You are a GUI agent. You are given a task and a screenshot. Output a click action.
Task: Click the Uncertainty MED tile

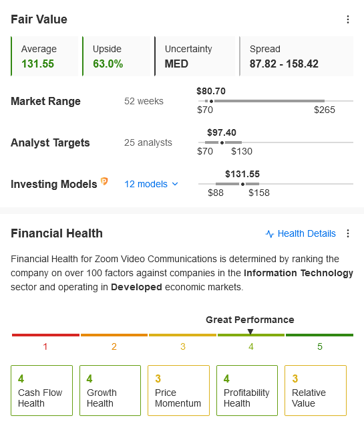[x=195, y=56]
